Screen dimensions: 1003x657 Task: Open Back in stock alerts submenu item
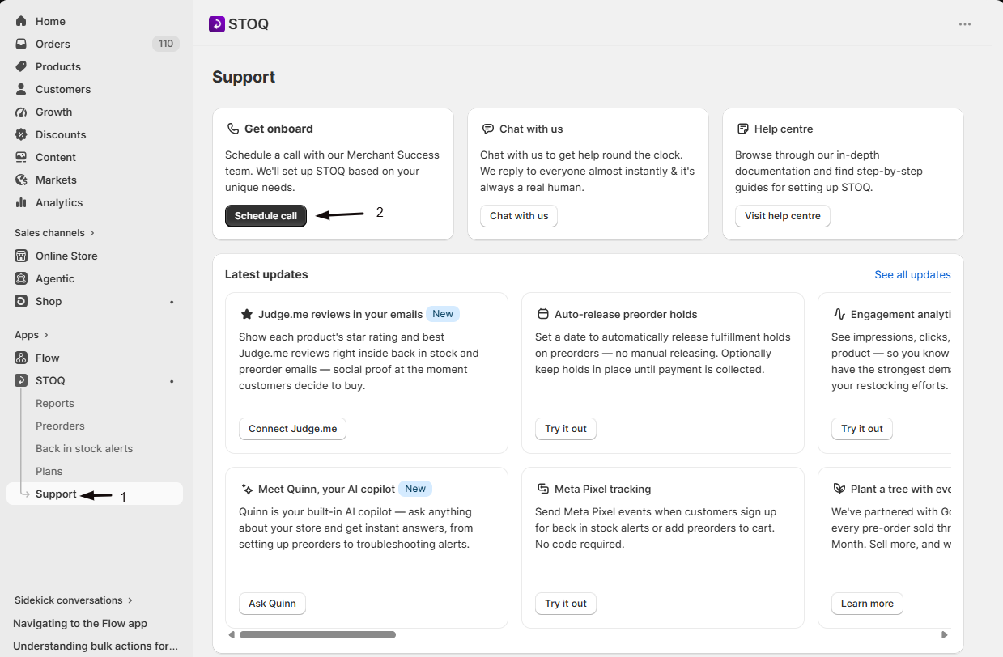tap(84, 448)
